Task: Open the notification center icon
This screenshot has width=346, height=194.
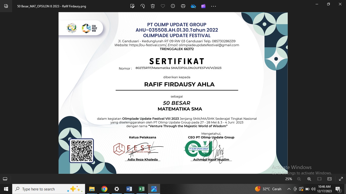Action: tap(338, 189)
